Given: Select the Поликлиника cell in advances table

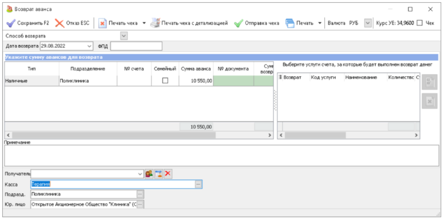Looking at the screenshot, I should point(88,81).
